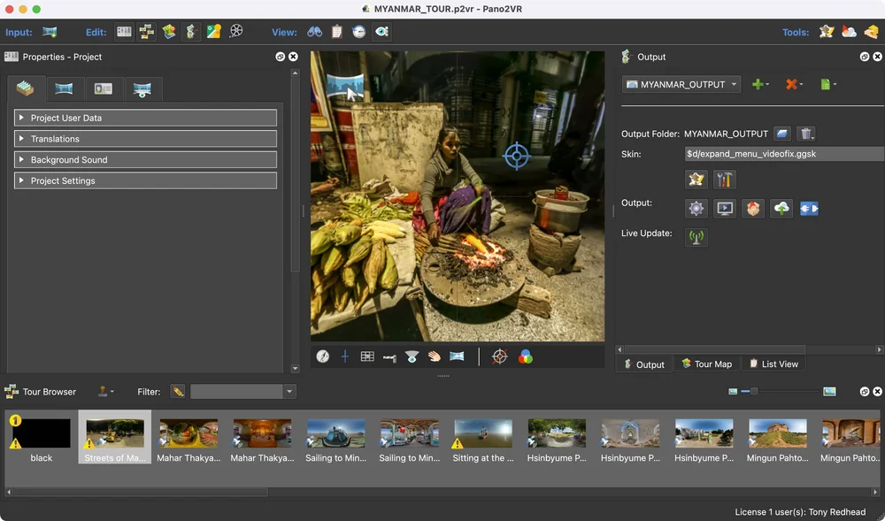Open the MYANMAR_OUTPUT dropdown
This screenshot has width=885, height=521.
click(681, 85)
